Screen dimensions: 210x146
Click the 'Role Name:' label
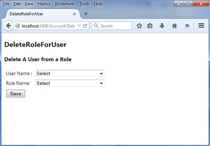tap(18, 83)
